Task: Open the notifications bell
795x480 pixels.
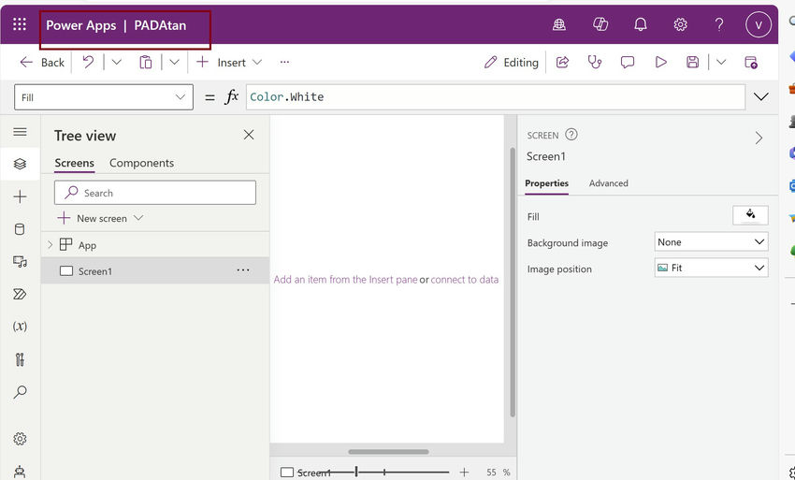Action: pyautogui.click(x=641, y=24)
